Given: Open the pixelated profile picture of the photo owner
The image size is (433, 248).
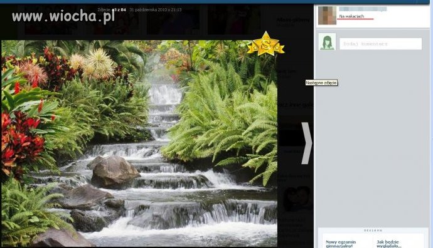Looking at the screenshot, I should click(327, 15).
